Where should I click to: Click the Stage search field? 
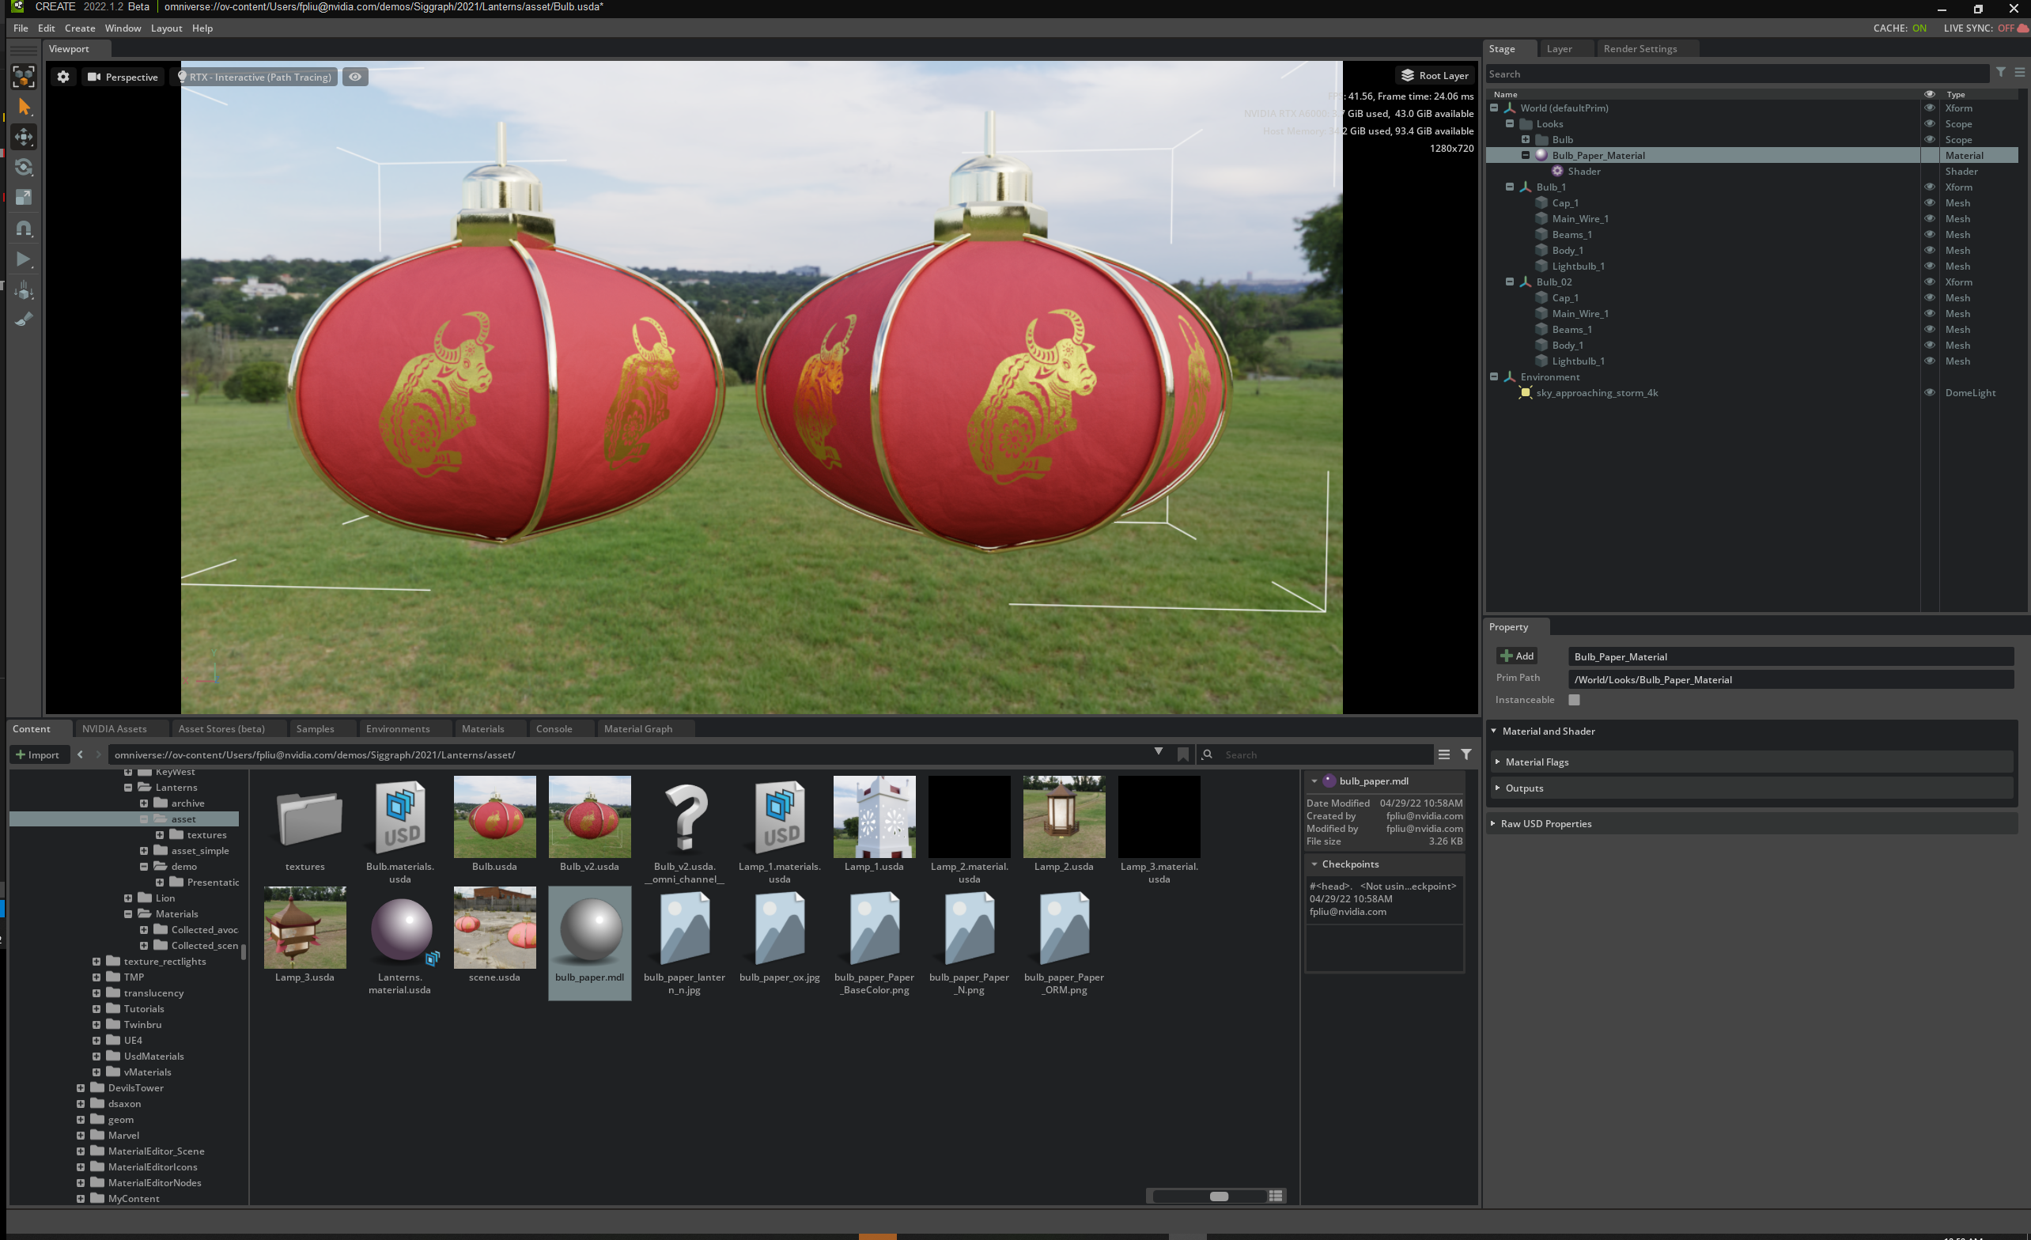[x=1737, y=74]
